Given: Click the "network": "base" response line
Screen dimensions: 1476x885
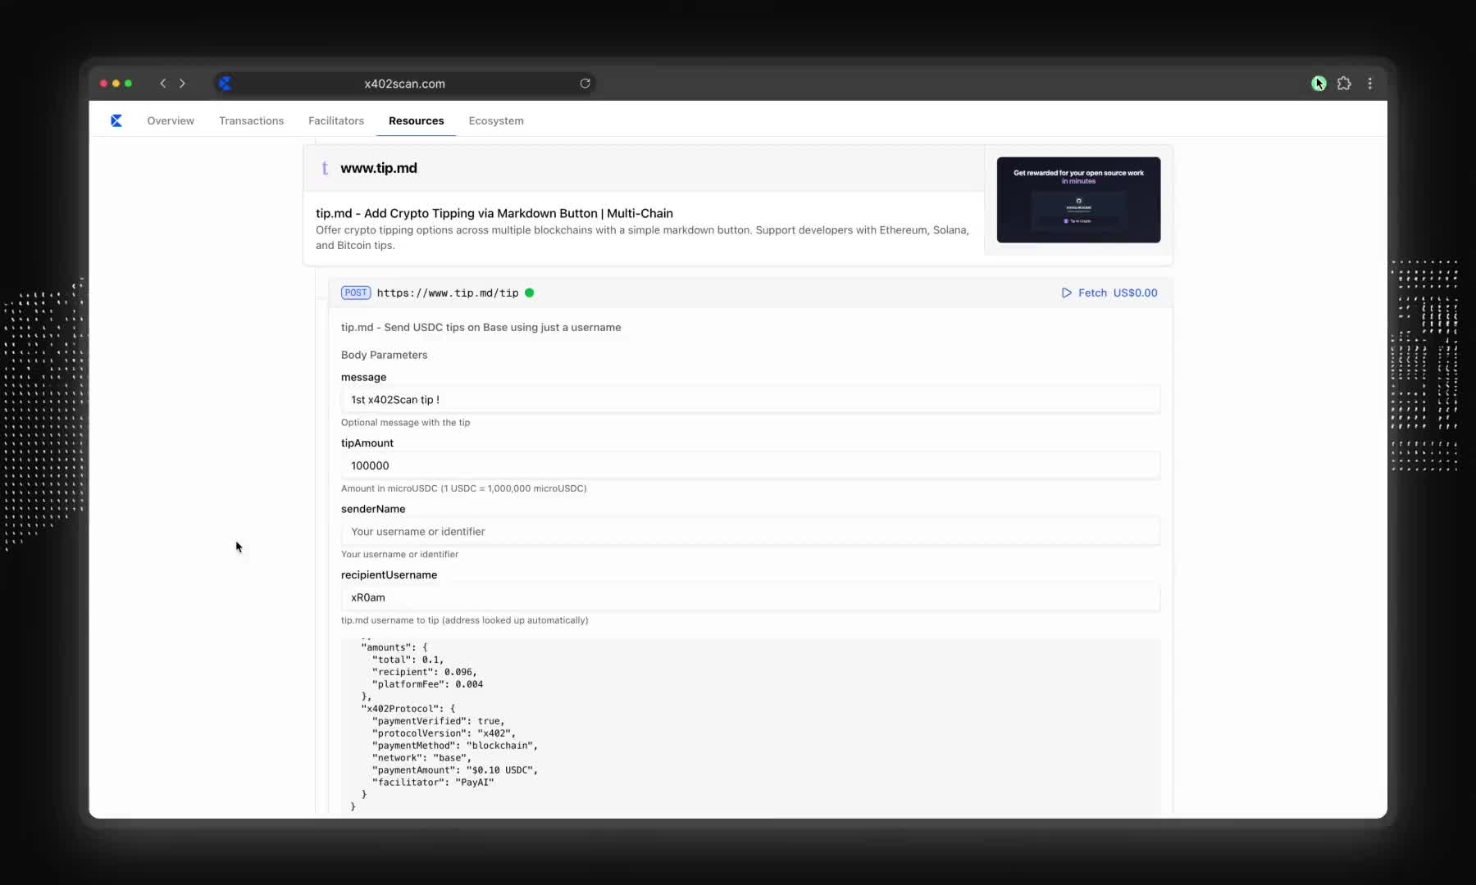Looking at the screenshot, I should [x=421, y=758].
